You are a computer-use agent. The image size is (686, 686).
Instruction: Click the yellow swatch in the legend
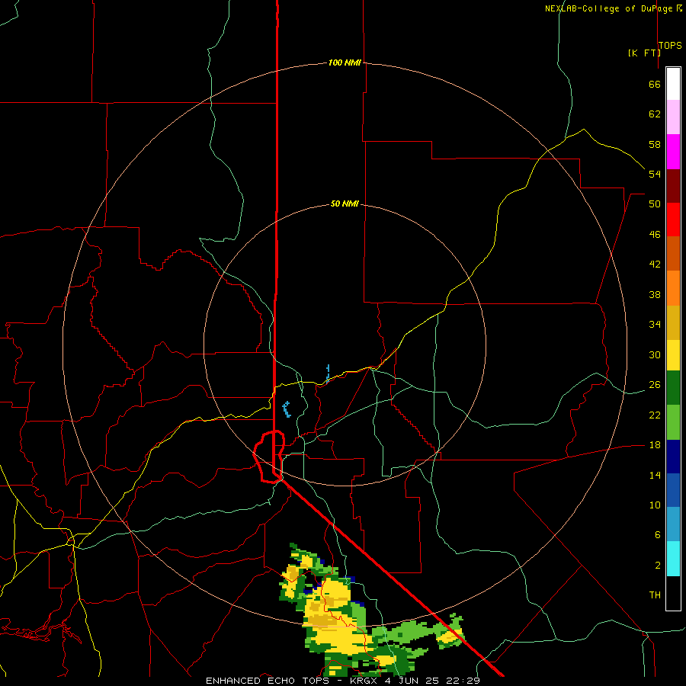(673, 355)
